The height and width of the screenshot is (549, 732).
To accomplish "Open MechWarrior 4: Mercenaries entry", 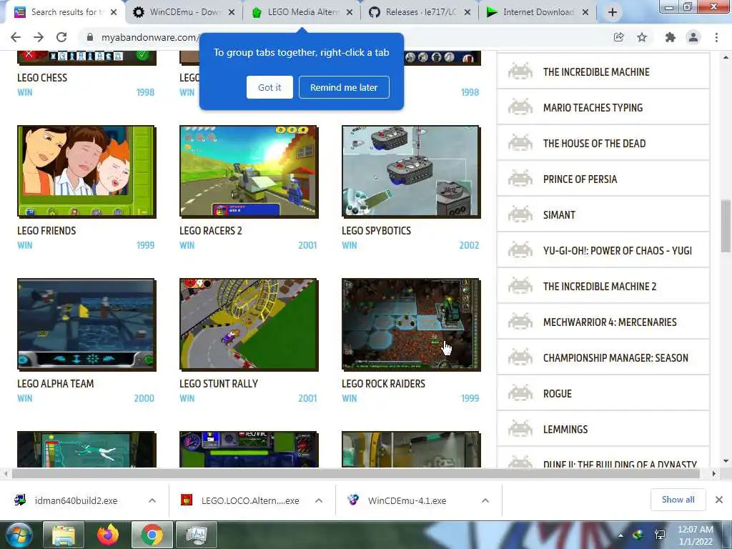I will [x=603, y=322].
